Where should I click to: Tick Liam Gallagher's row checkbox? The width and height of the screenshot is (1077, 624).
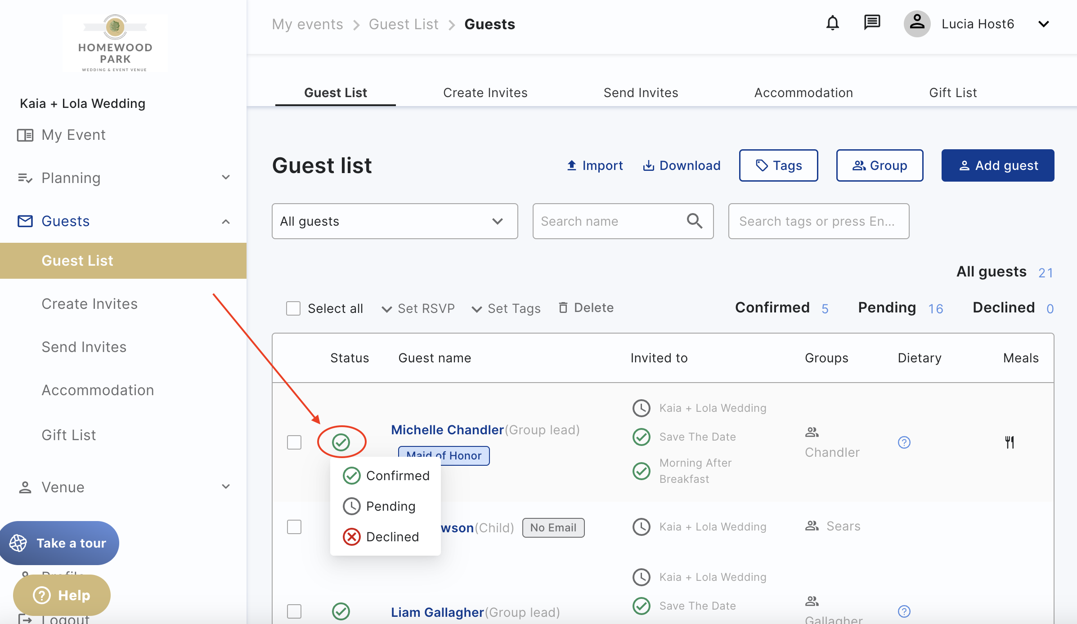pos(294,611)
